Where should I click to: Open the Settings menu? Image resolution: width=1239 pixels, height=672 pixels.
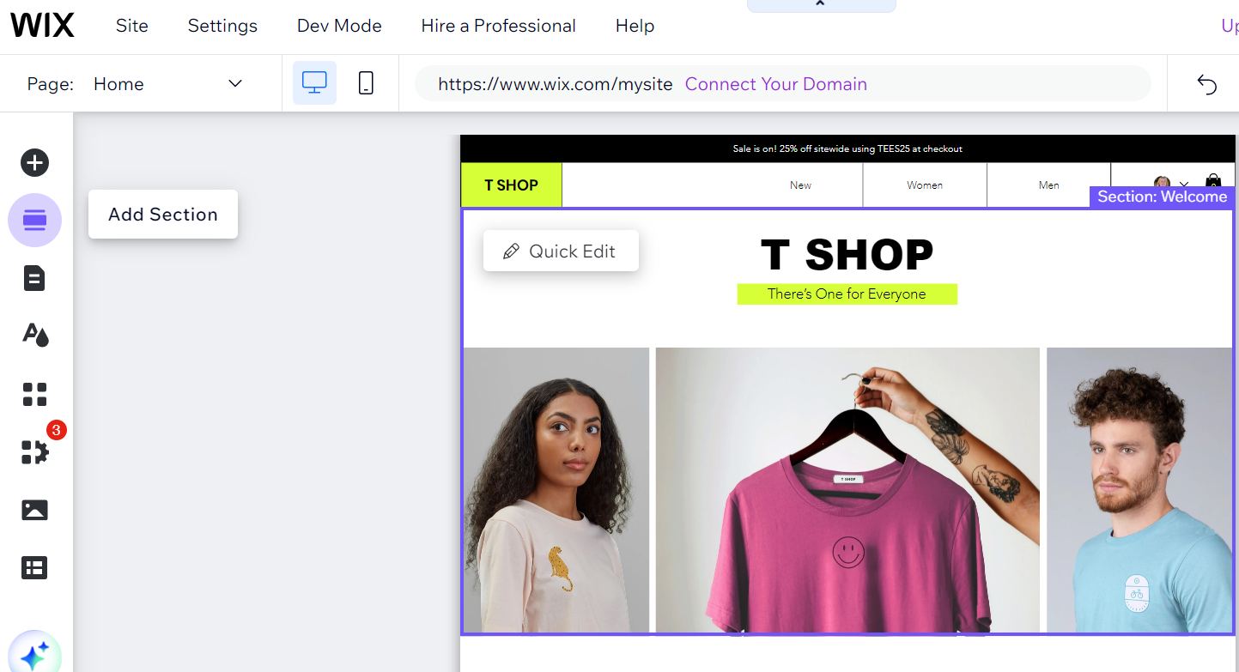tap(222, 26)
